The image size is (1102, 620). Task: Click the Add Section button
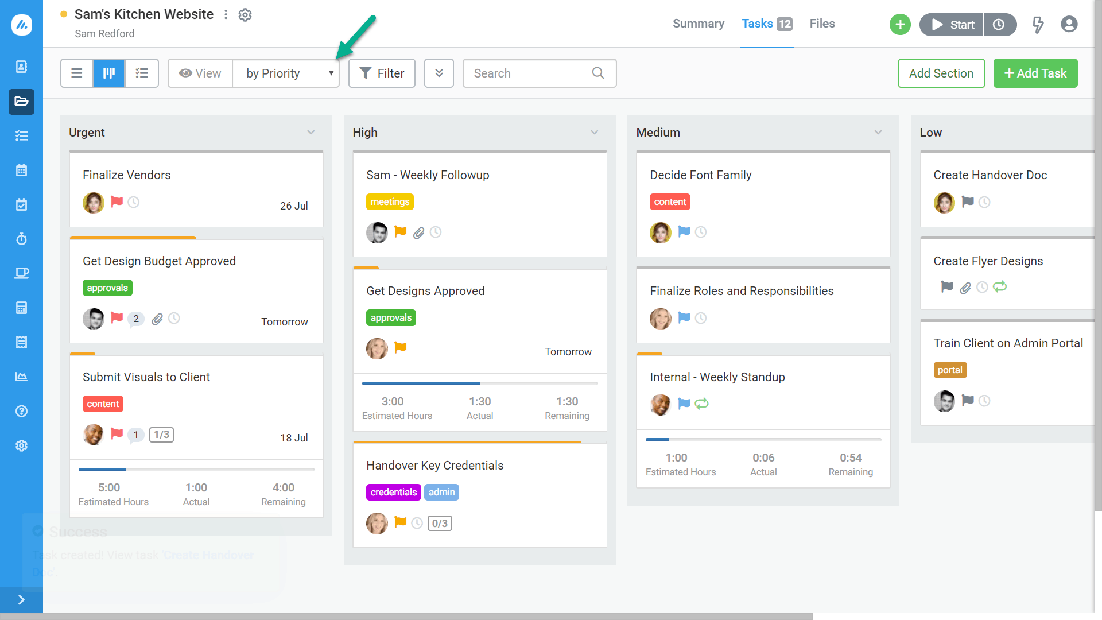941,73
